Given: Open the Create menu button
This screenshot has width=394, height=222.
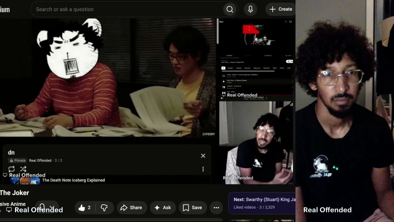Looking at the screenshot, I should [x=281, y=9].
